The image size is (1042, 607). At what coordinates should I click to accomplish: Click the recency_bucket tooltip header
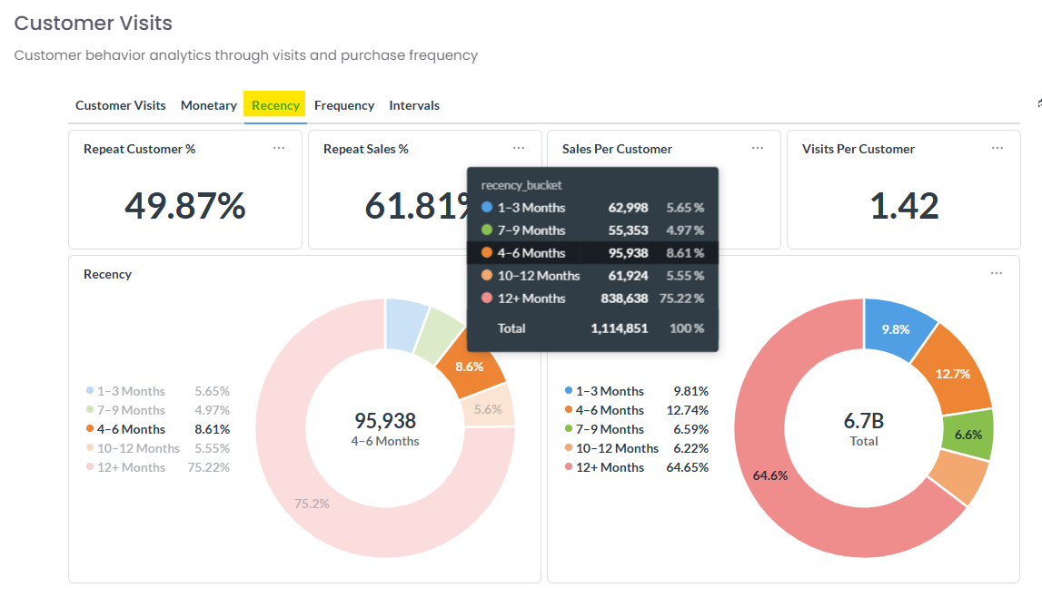click(521, 185)
